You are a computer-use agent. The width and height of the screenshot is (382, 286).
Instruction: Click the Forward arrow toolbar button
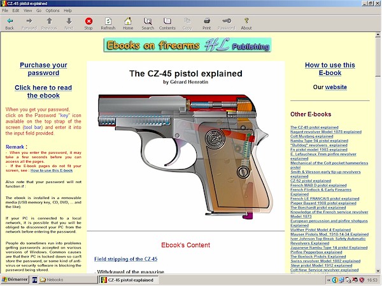click(29, 24)
